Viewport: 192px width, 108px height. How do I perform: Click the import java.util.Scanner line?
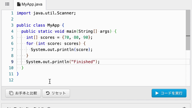46,13
